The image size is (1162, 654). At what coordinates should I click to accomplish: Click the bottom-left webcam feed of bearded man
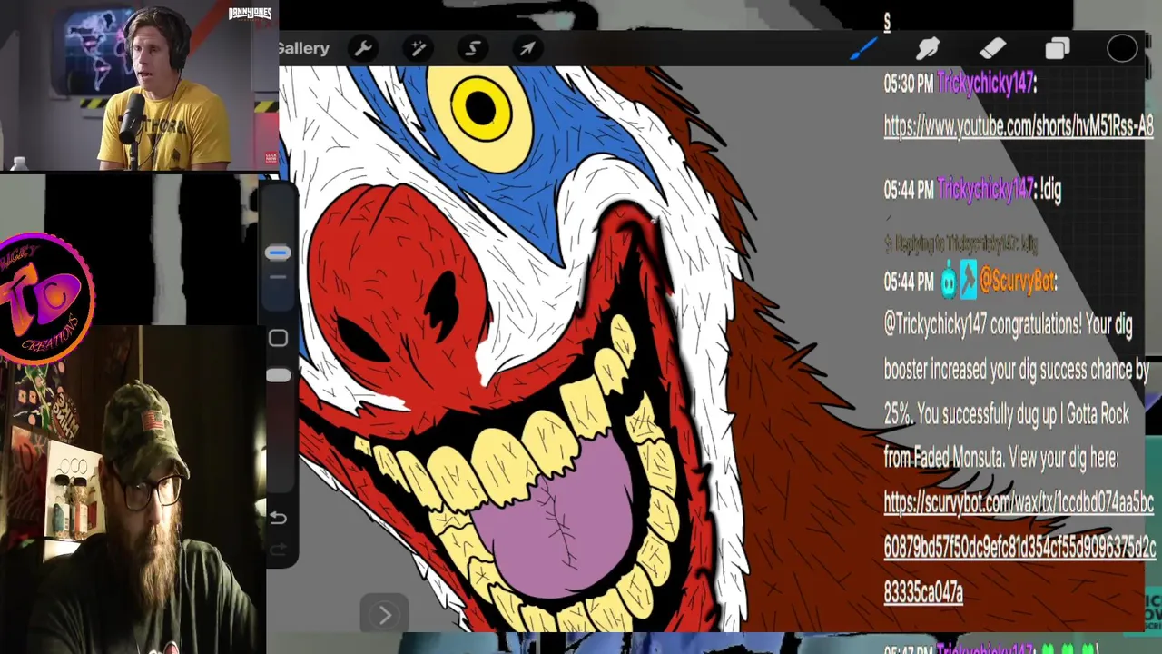[133, 490]
